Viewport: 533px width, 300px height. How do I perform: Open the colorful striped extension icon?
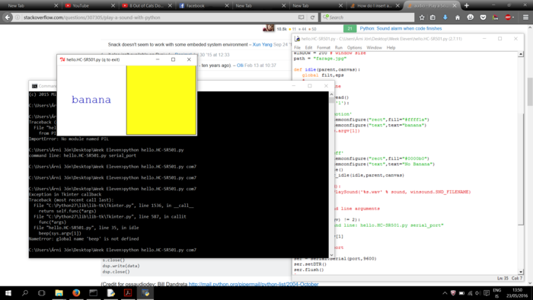coord(495,18)
